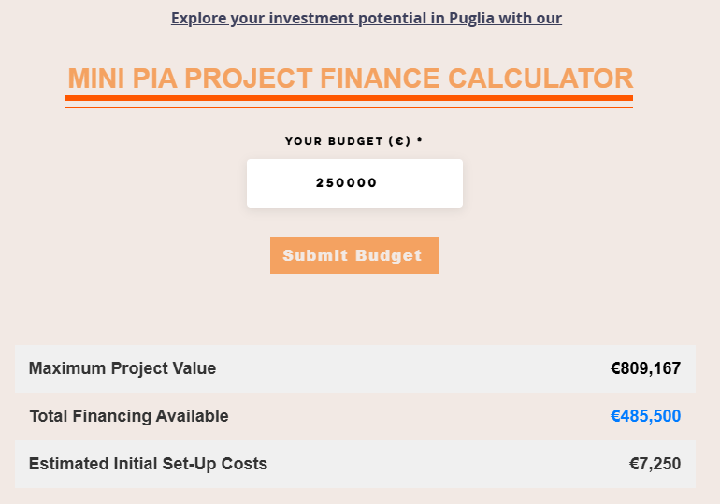The width and height of the screenshot is (720, 504).
Task: Click the word Puglia in the top link
Action: (464, 18)
